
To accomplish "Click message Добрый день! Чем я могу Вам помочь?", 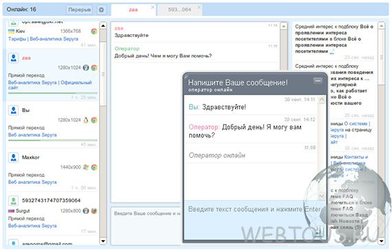I will (163, 56).
